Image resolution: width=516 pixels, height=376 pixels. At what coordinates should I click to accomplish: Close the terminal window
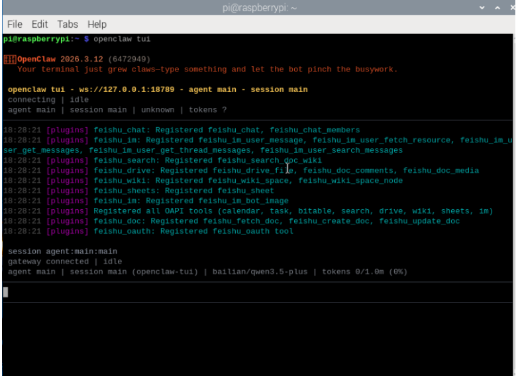point(513,7)
